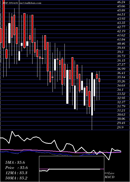Image resolution: width=130 pixels, height=182 pixels.
Task: Click the 37.57 price axis label
Action: (x=121, y=64)
